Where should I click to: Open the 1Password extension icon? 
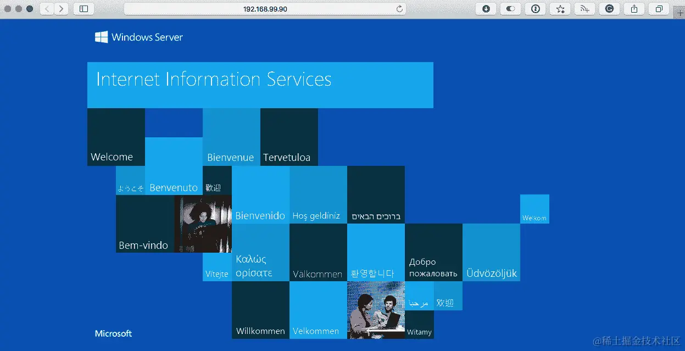(536, 9)
